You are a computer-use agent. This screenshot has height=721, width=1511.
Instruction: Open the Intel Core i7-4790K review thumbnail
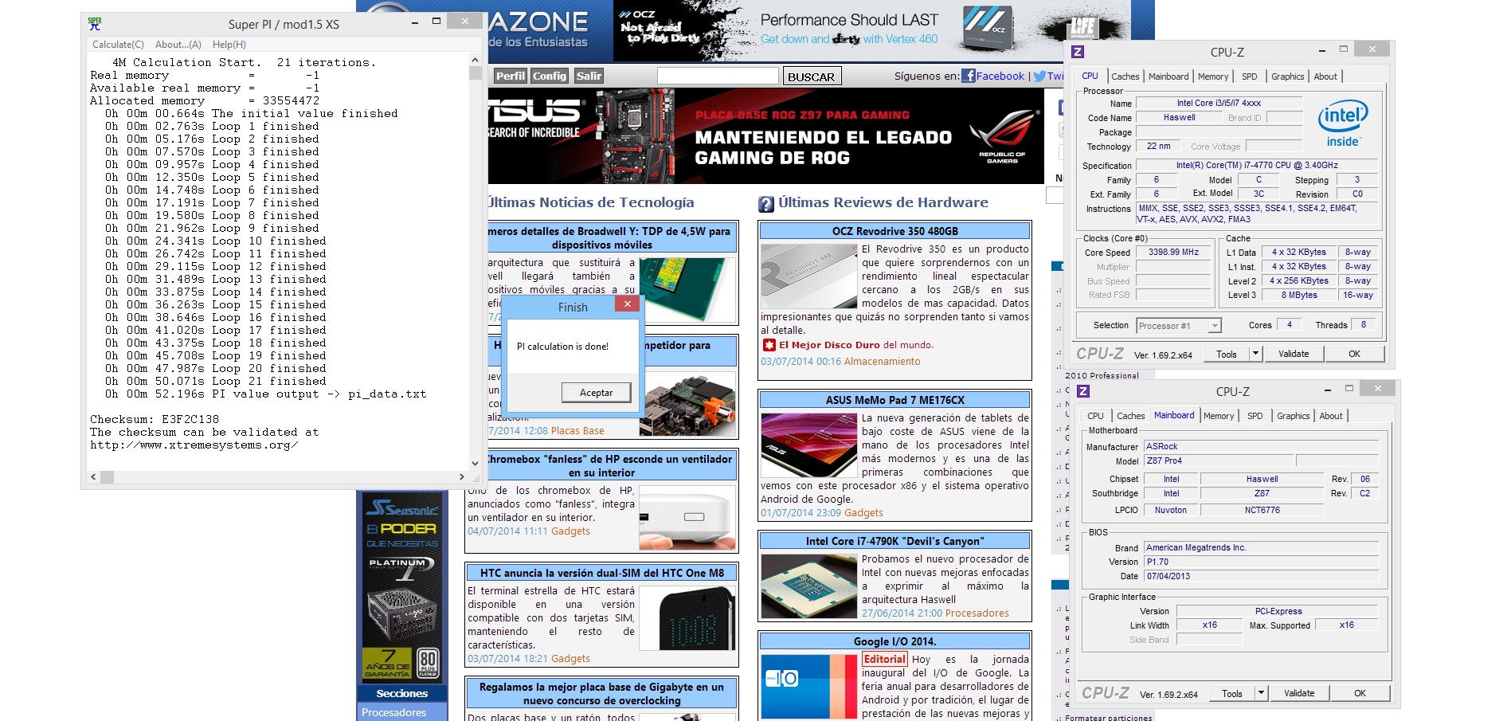(x=808, y=586)
